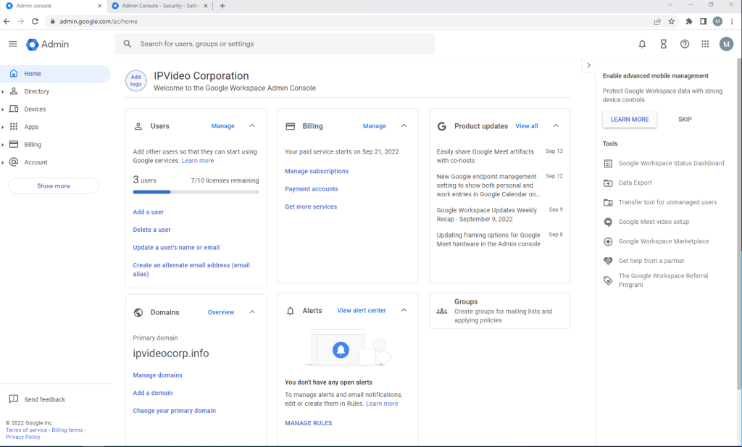This screenshot has height=447, width=742.
Task: Click the search magnifier icon
Action: 128,44
